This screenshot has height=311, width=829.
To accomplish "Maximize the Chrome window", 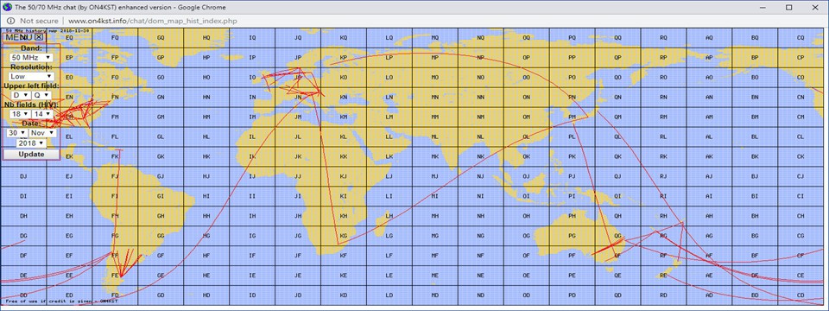I will (x=788, y=8).
